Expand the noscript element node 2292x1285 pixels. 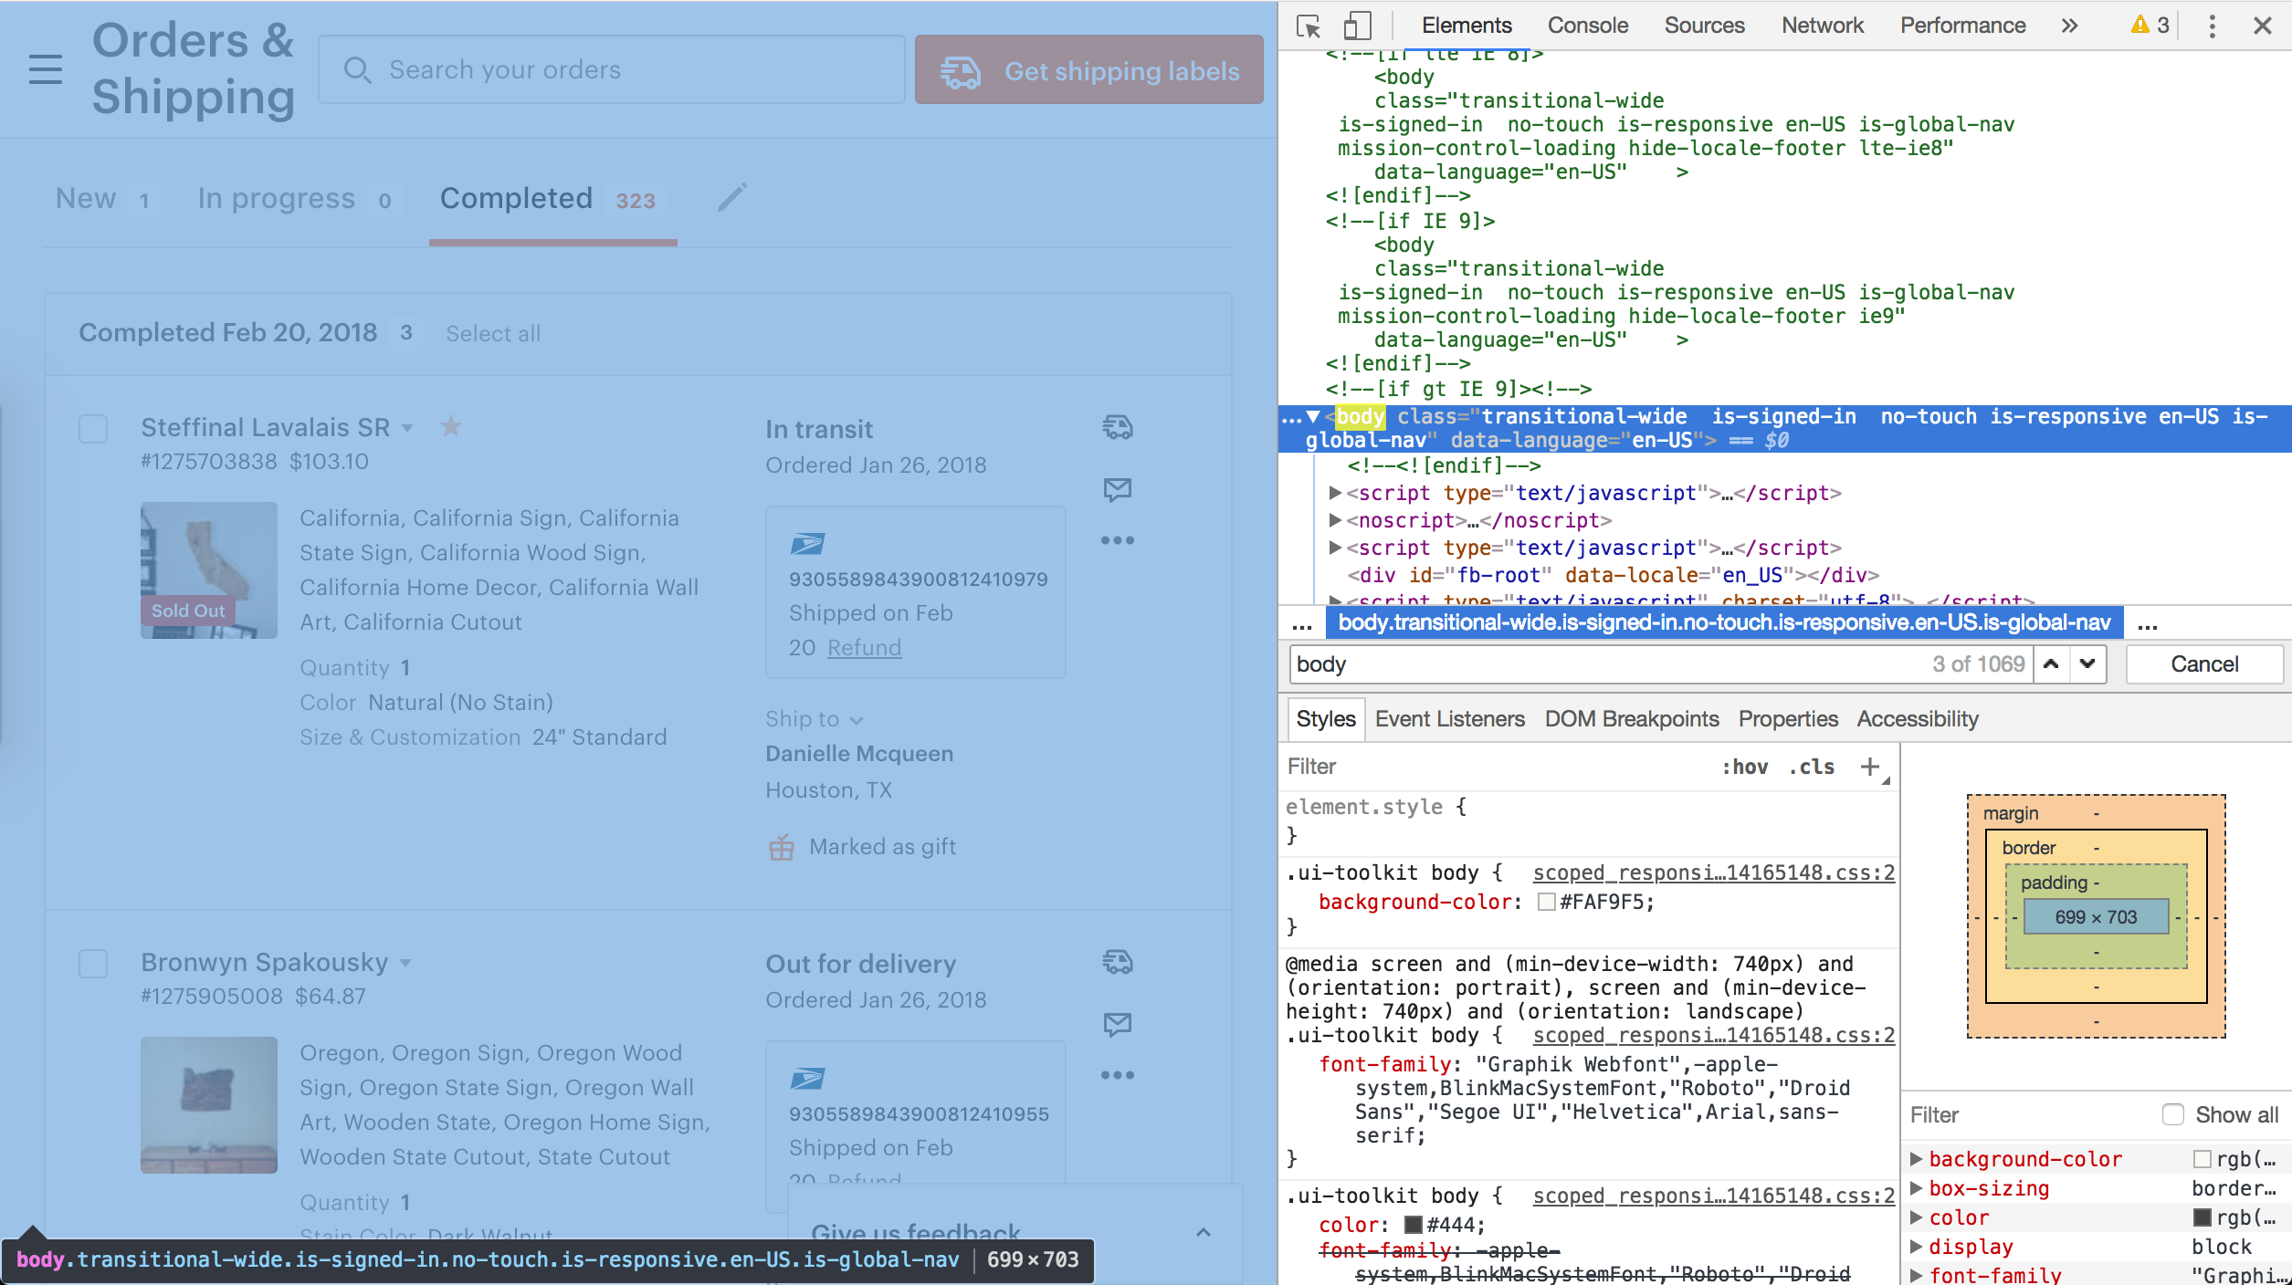click(1335, 520)
